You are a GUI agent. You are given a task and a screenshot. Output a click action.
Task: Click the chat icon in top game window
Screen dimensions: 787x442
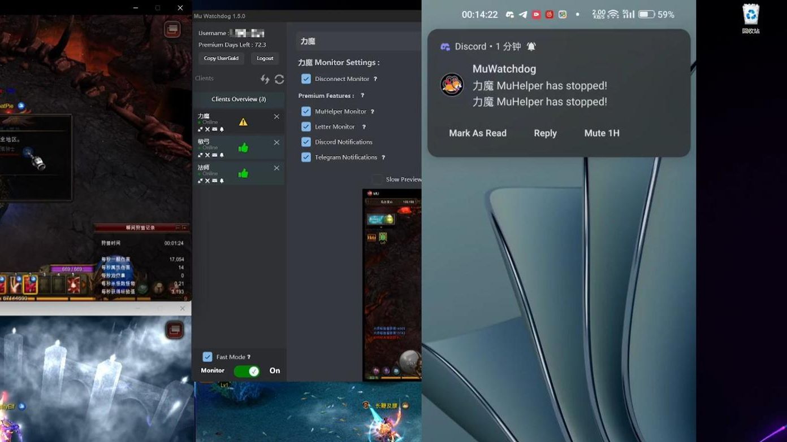(172, 29)
